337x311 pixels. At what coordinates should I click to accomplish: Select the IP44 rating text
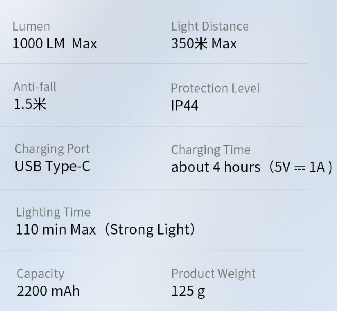[185, 106]
